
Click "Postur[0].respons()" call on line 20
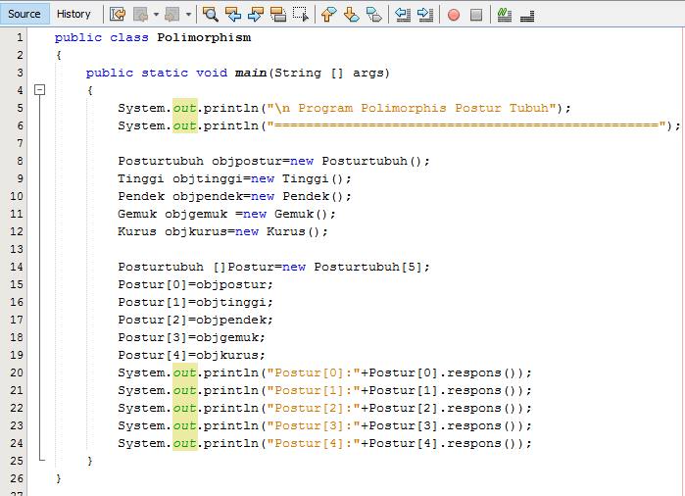click(x=446, y=373)
